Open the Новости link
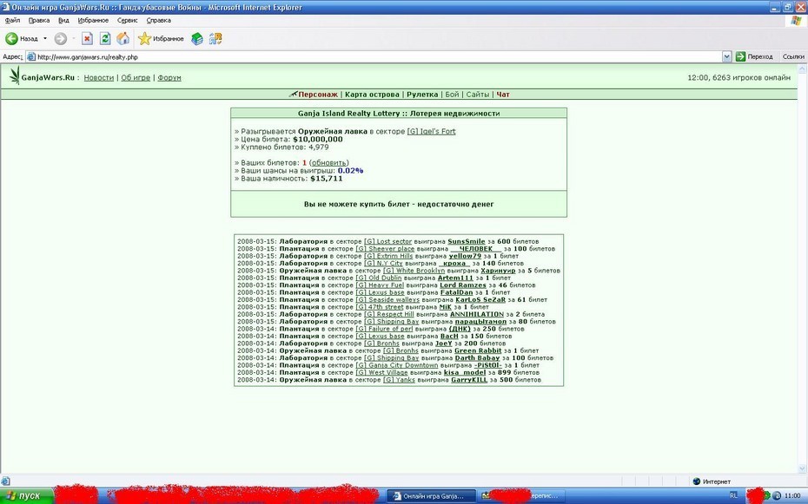This screenshot has height=504, width=808. click(99, 78)
